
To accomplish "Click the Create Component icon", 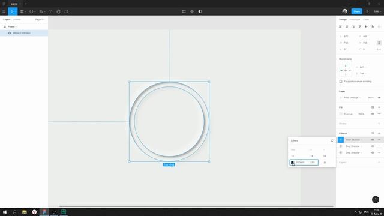I will [192, 11].
